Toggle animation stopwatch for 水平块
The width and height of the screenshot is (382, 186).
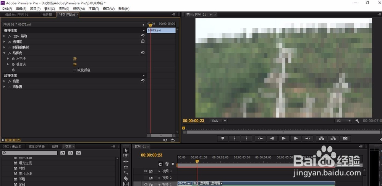coord(13,59)
